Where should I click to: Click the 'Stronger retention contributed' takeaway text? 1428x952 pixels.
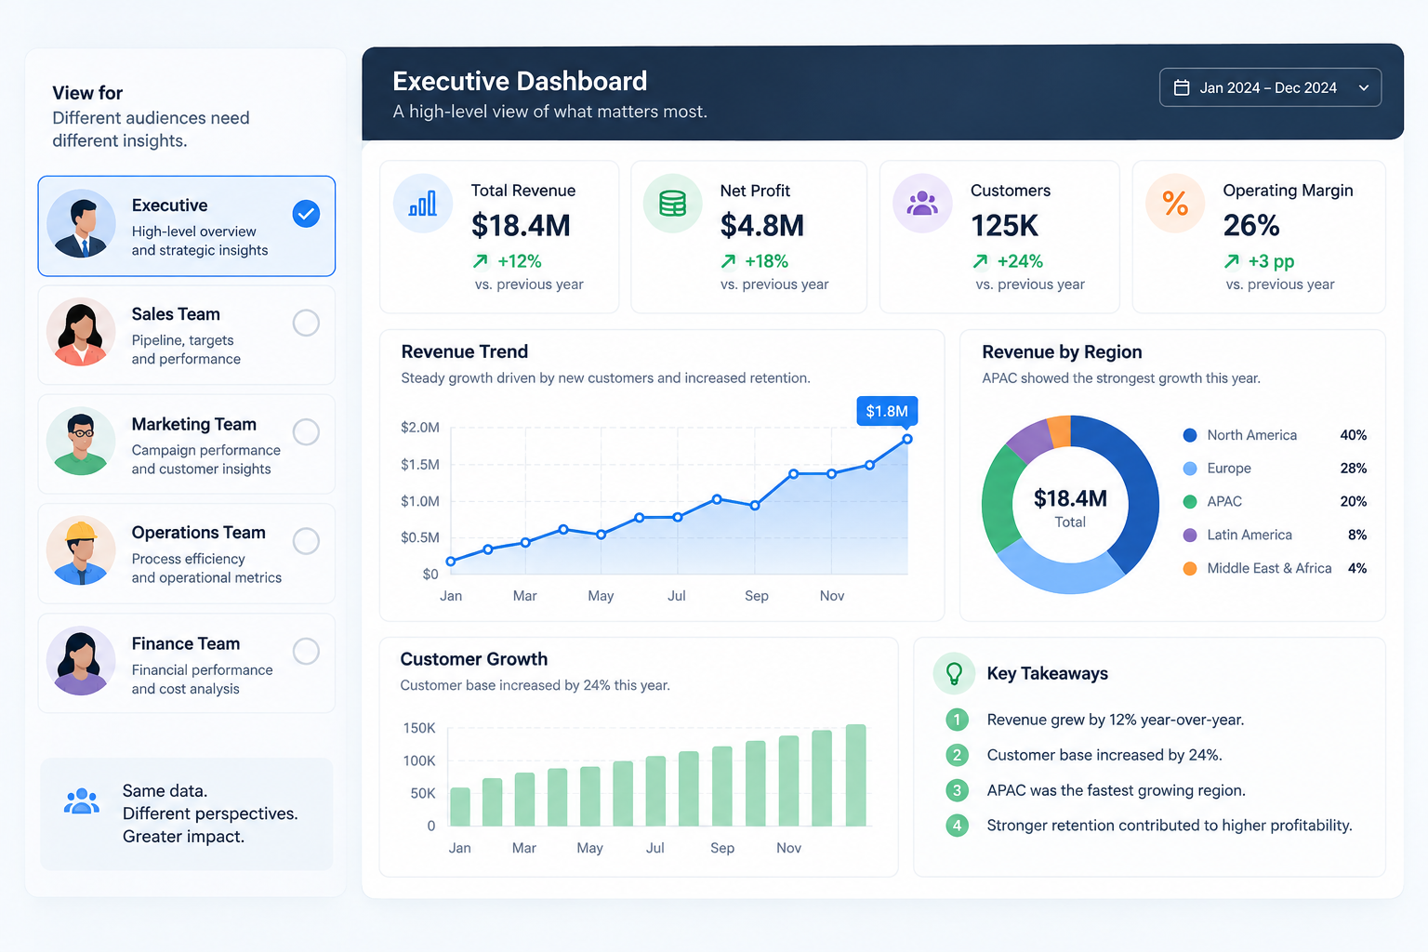click(x=1170, y=826)
